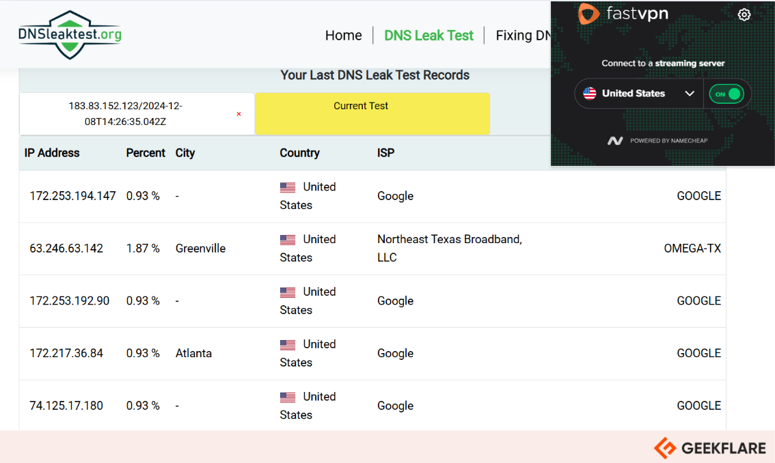
Task: Click the flag in the 172.253.192.90 row
Action: tap(289, 292)
